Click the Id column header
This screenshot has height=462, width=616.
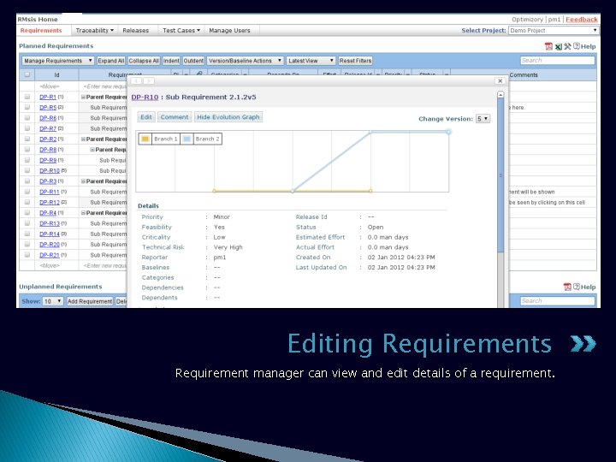57,75
